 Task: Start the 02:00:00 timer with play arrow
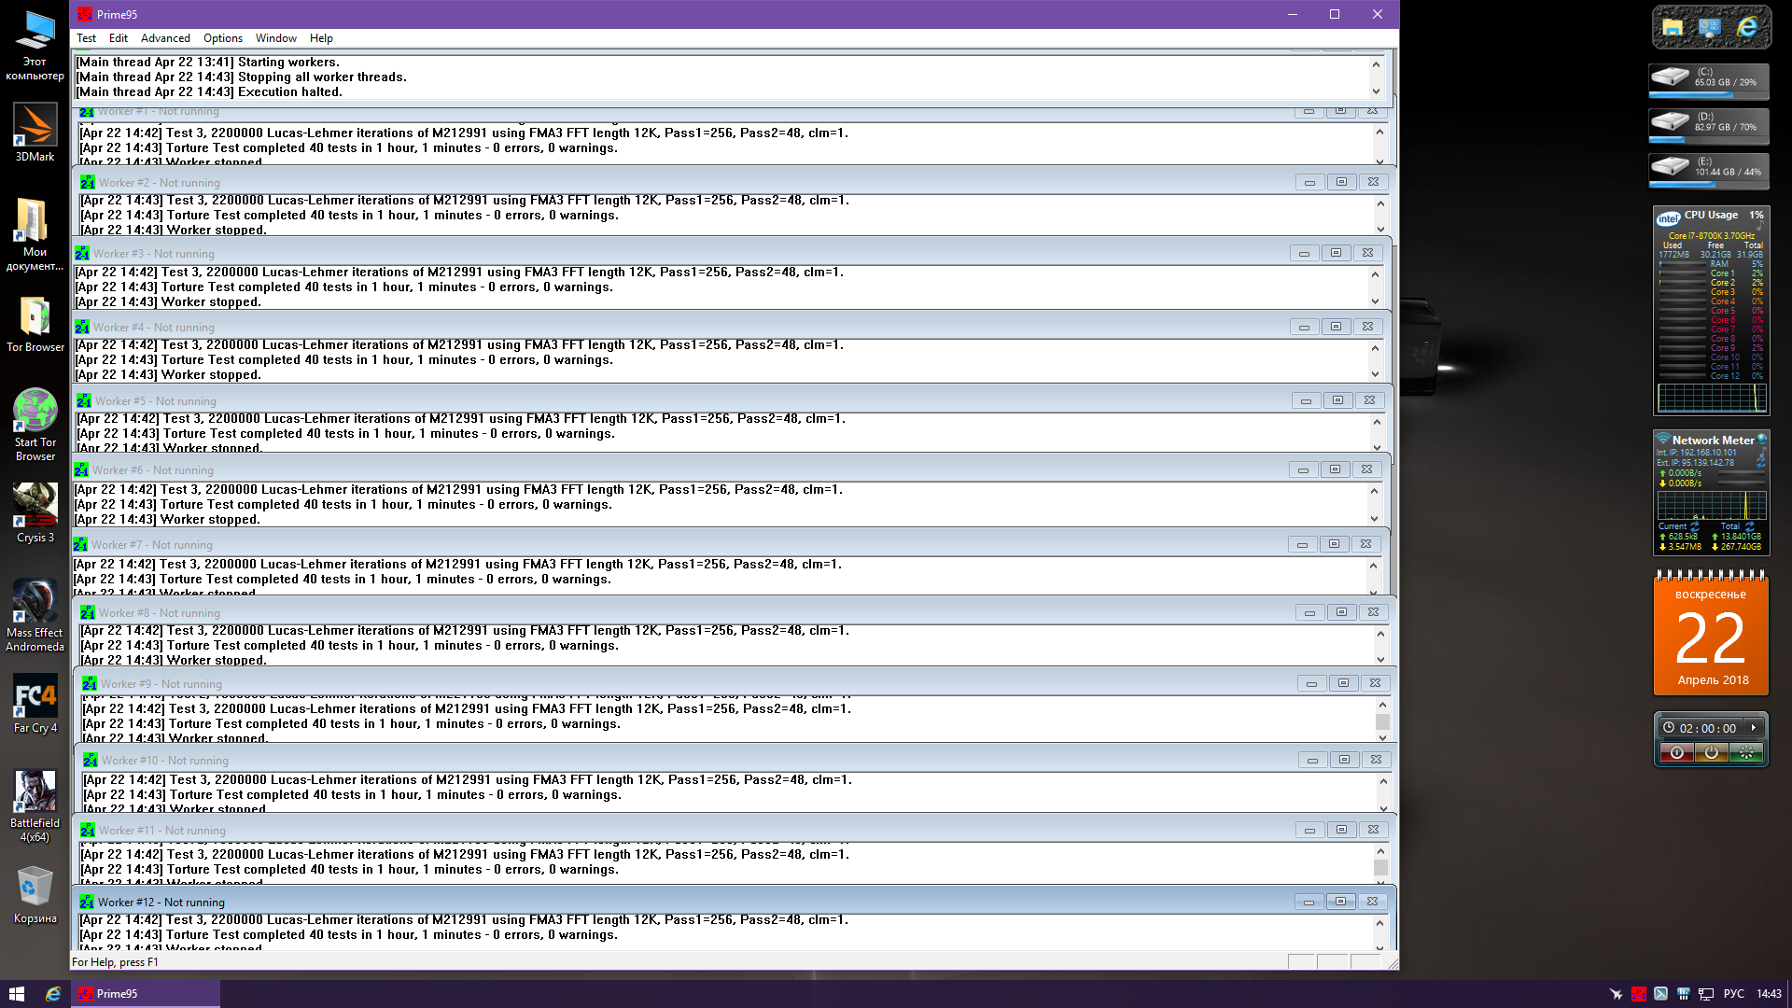coord(1754,728)
